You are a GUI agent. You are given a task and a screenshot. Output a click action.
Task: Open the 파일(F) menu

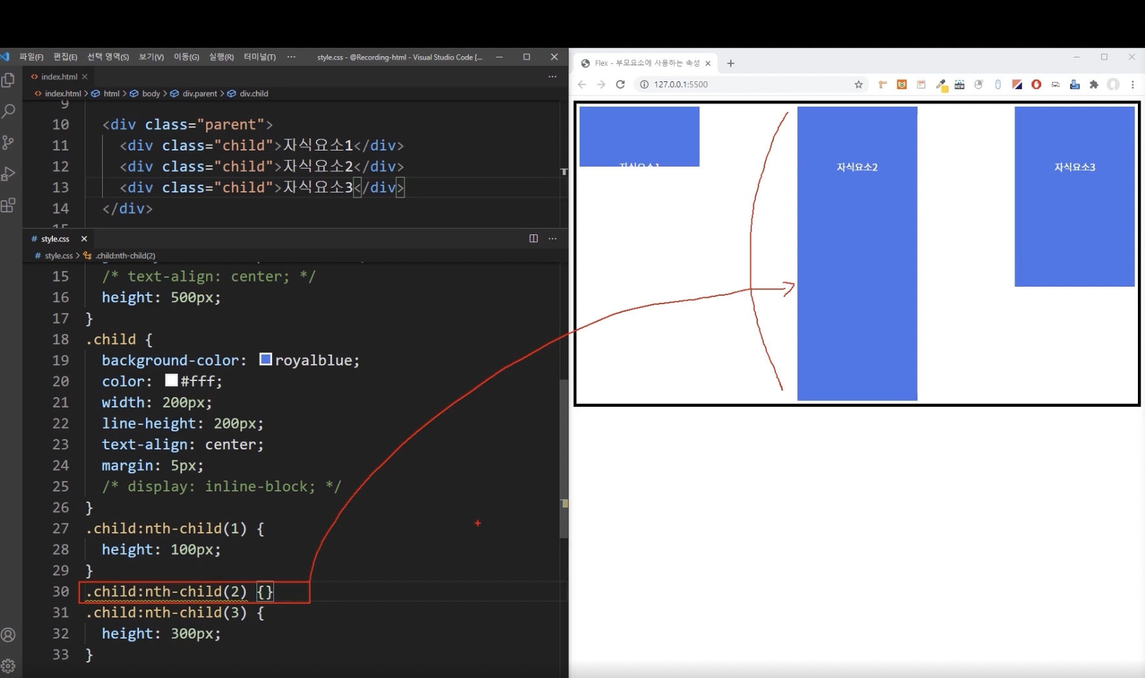31,57
